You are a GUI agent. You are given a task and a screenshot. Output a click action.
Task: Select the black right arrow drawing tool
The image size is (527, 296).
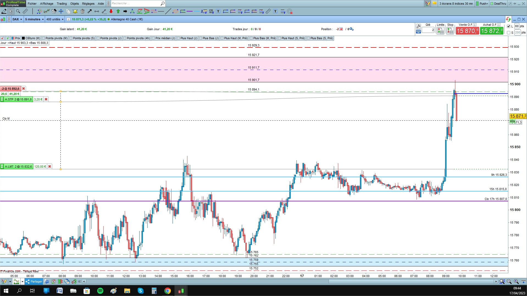(125, 11)
